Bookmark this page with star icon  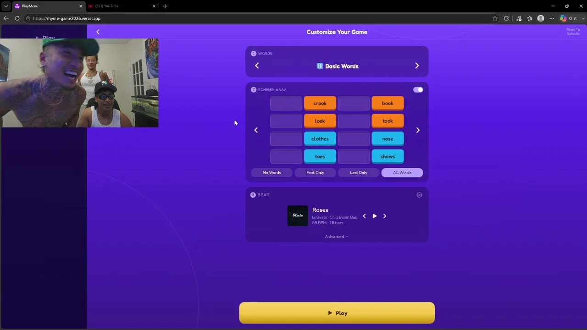click(x=495, y=18)
